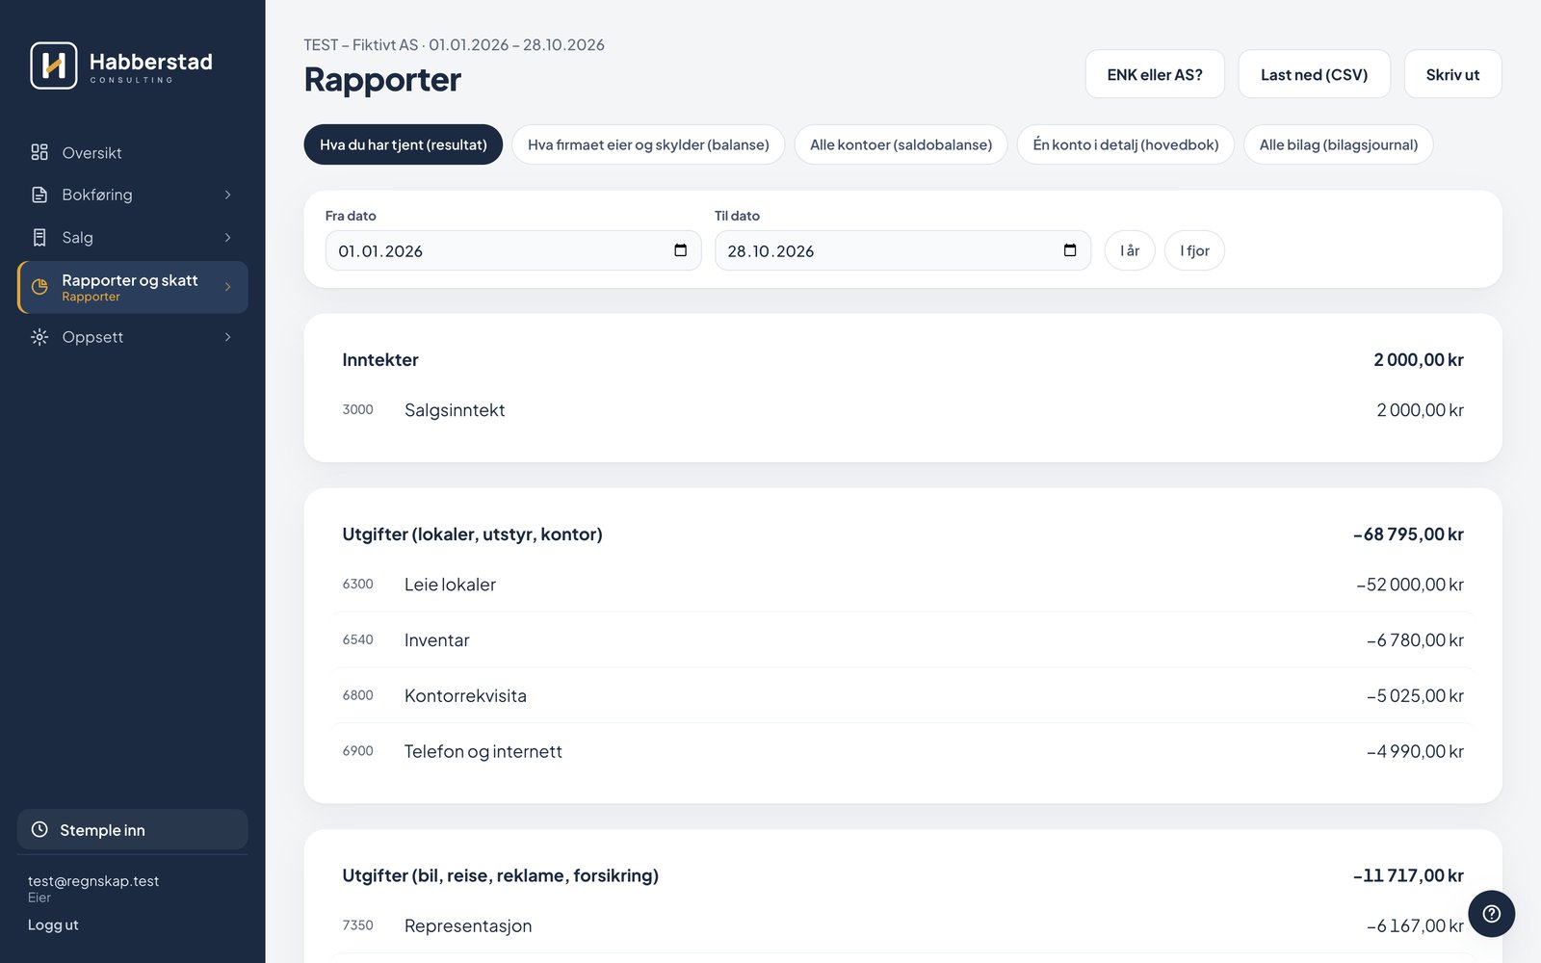Click the test@regnskap.test user email
Screen dimensions: 1541x963
(x=93, y=881)
